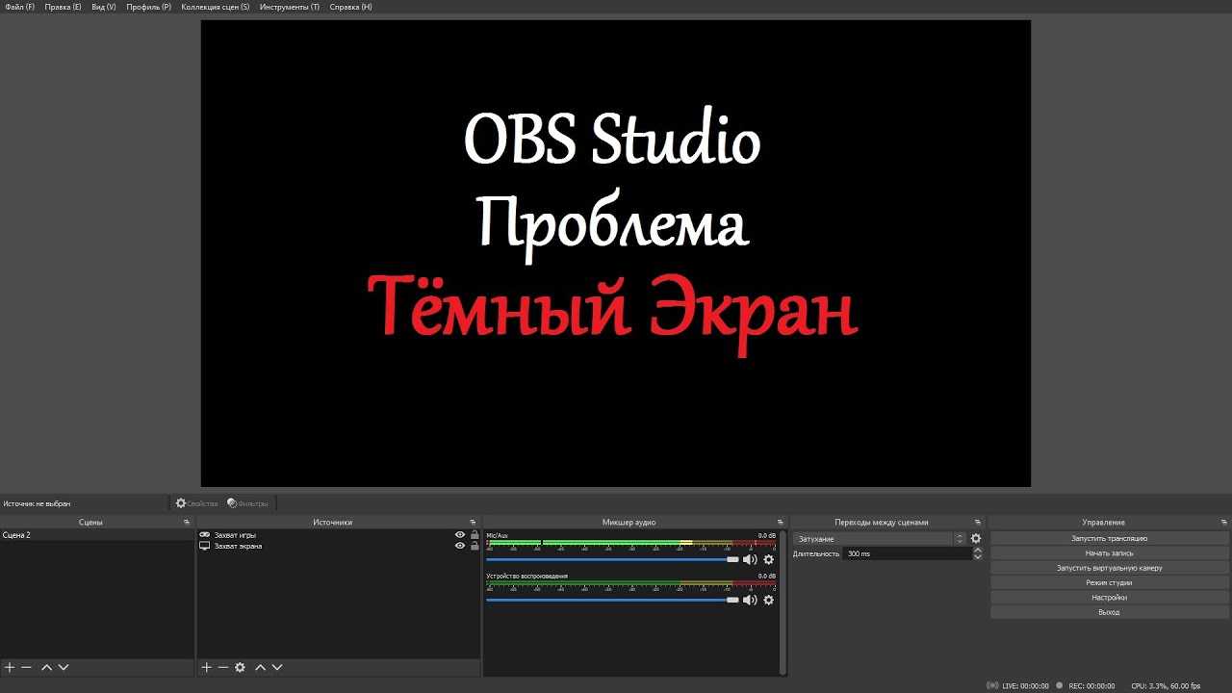This screenshot has width=1232, height=693.
Task: Open source properties gear in the Источники toolbar
Action: tap(241, 667)
